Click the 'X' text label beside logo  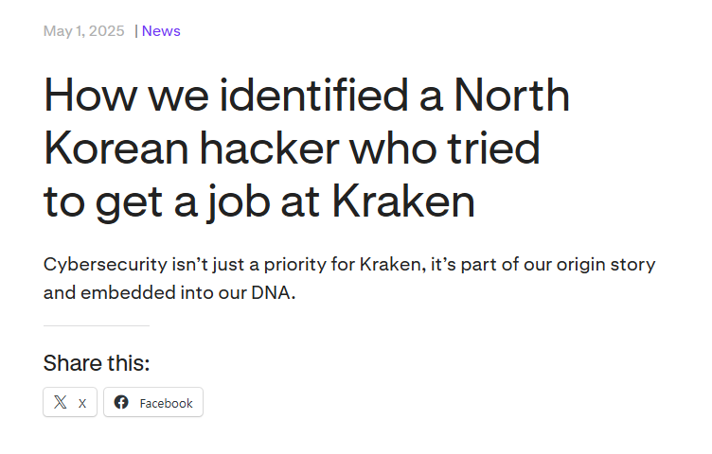pos(82,404)
